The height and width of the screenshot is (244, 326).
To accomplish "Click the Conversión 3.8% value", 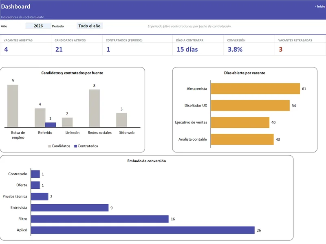I will click(235, 49).
